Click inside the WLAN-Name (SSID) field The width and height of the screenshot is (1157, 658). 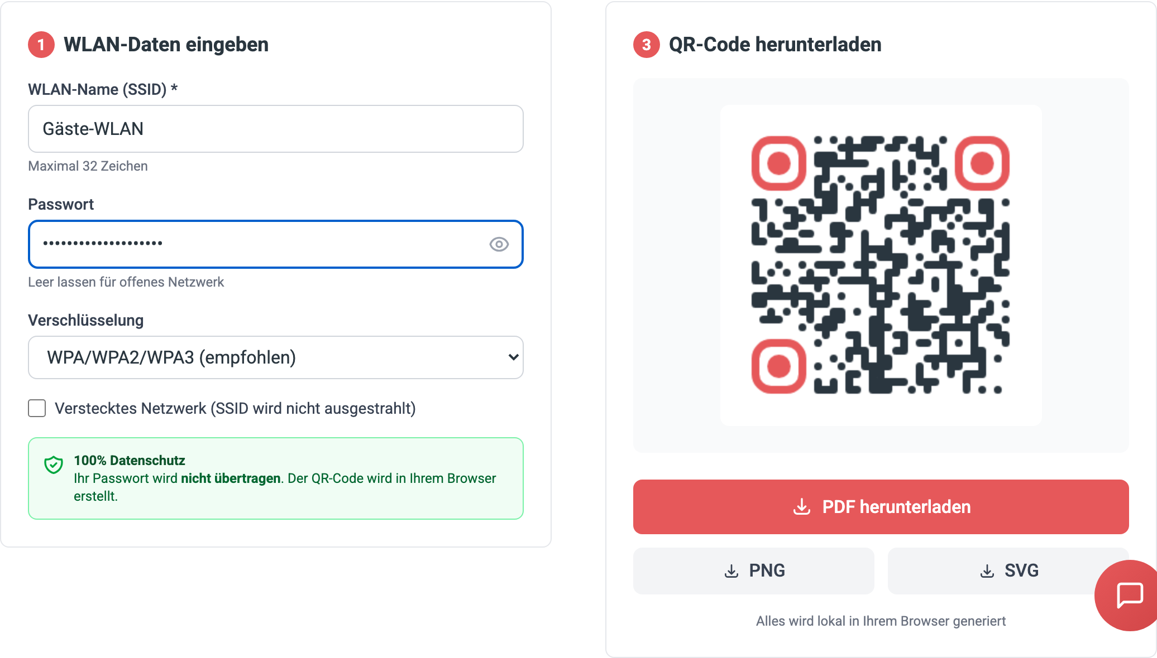[275, 129]
